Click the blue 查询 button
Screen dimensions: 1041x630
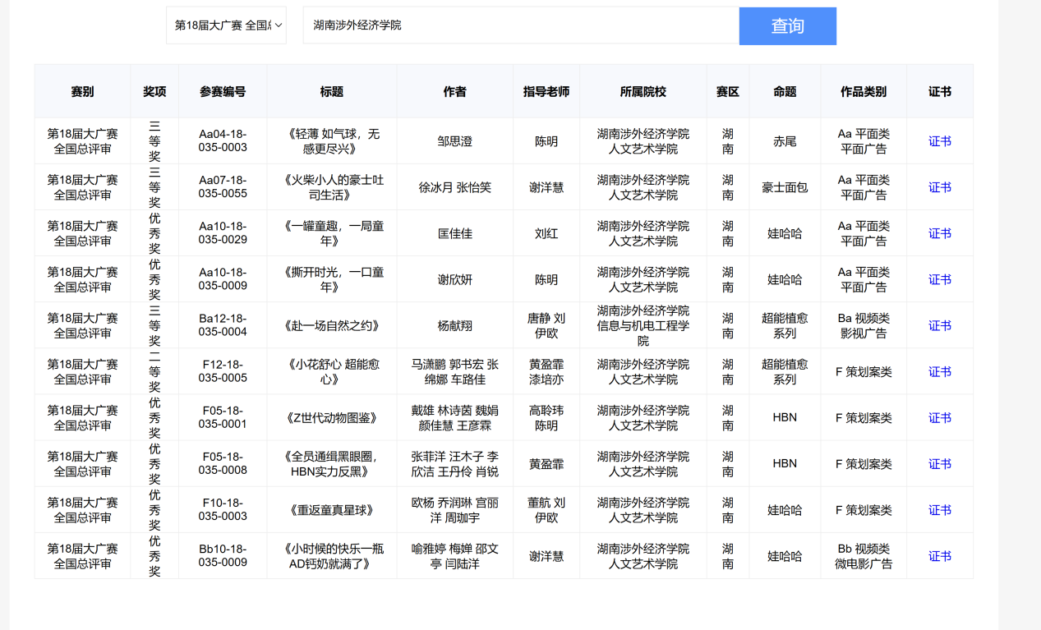787,26
